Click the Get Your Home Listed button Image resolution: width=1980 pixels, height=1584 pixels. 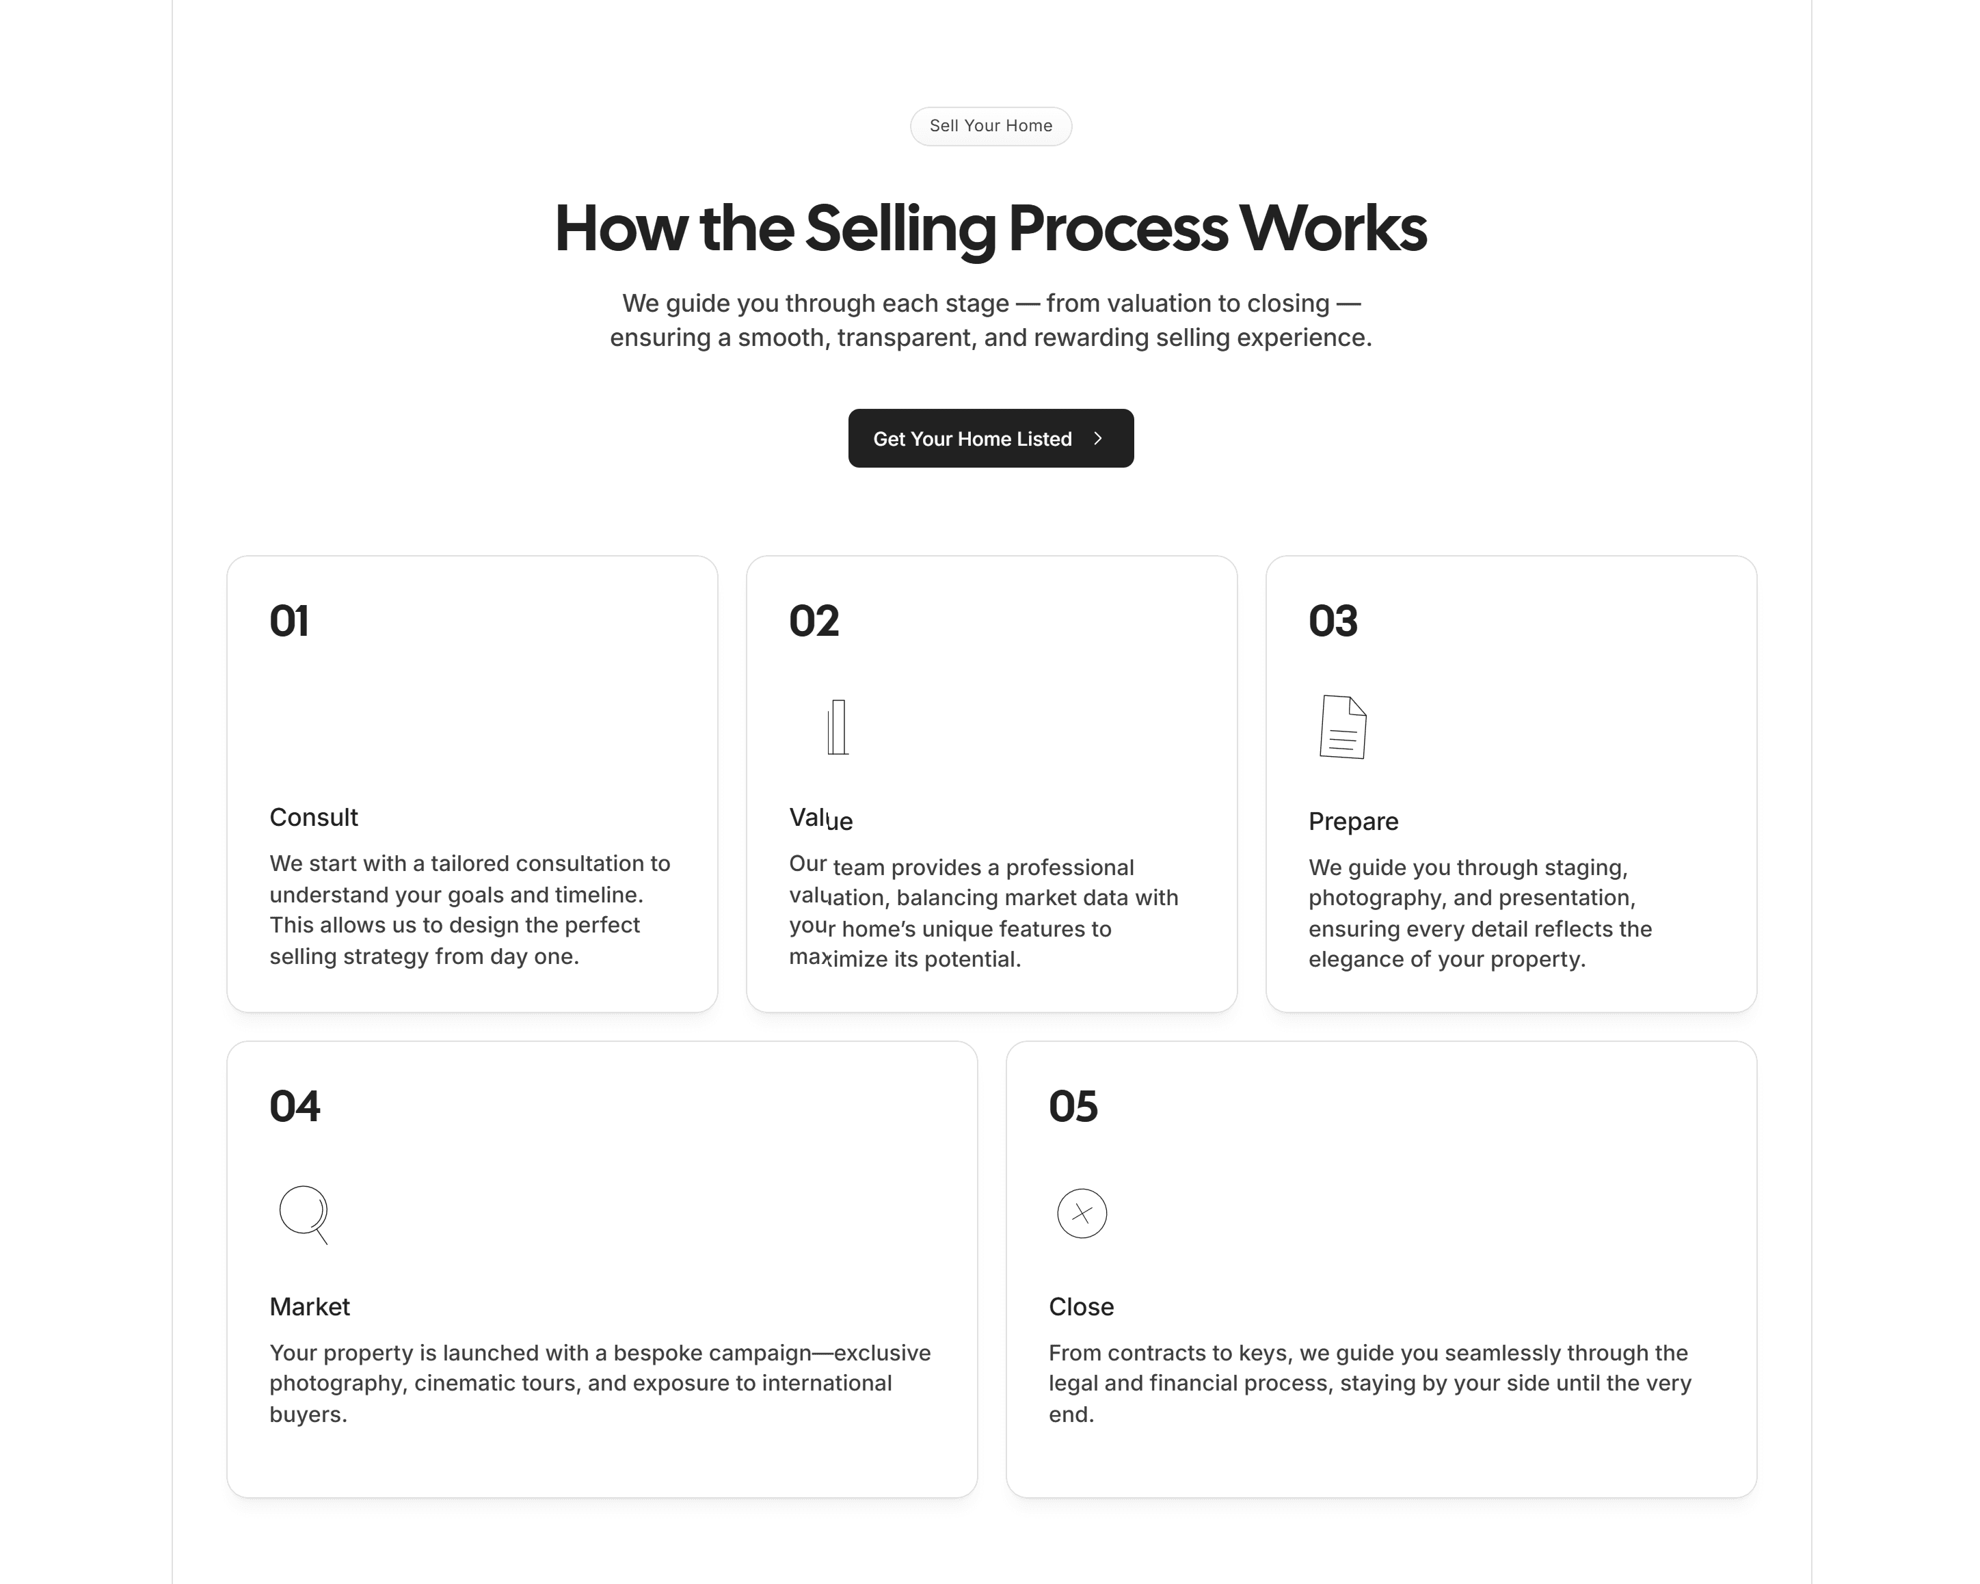(x=990, y=438)
